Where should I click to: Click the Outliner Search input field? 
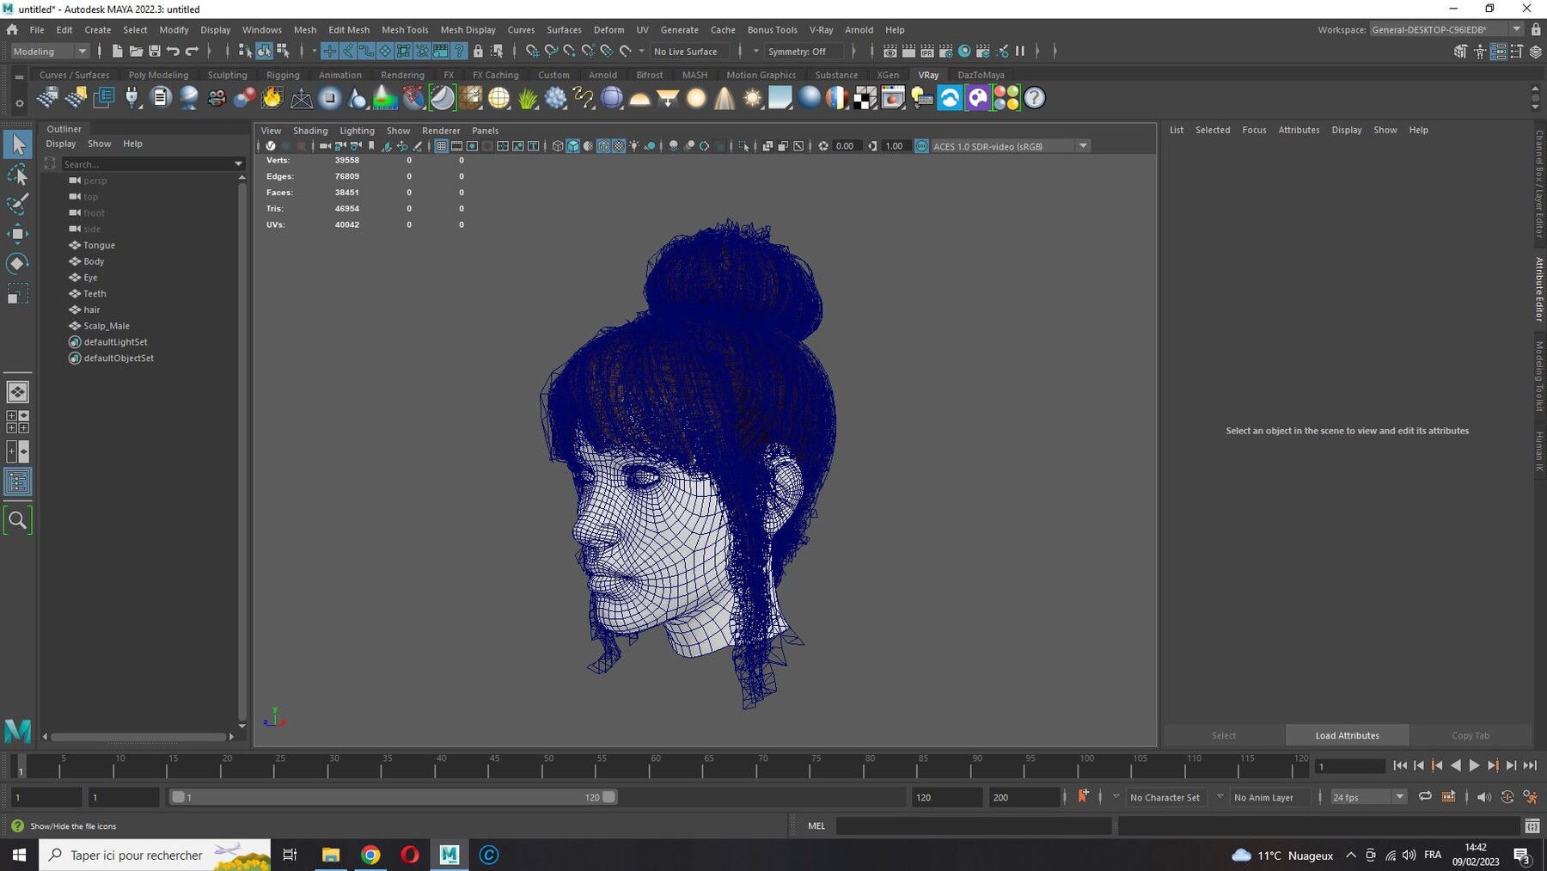pyautogui.click(x=146, y=163)
